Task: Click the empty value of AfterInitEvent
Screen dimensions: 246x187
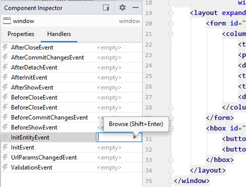Action: tap(109, 77)
